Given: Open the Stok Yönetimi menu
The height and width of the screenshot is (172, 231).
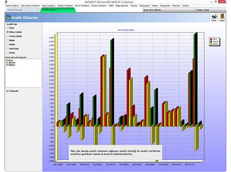Looking at the screenshot, I should [x=12, y=6].
